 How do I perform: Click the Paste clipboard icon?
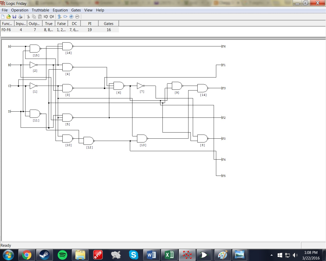(40, 17)
